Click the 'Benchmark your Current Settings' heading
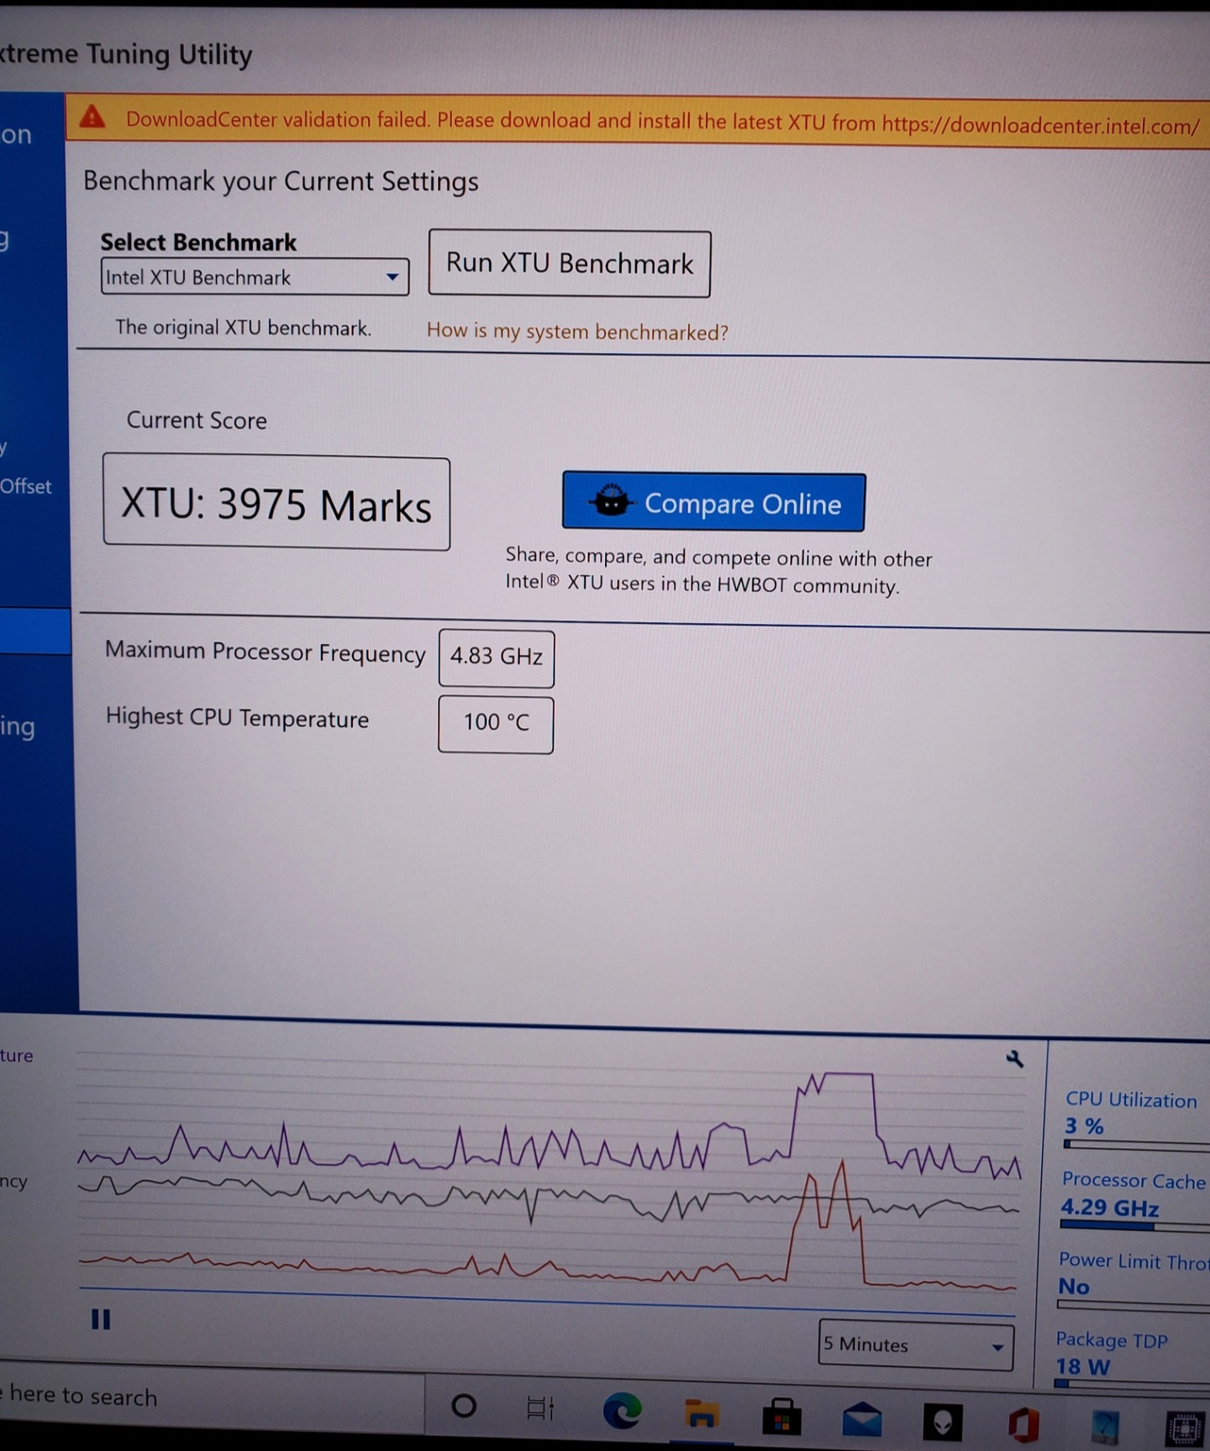Image resolution: width=1210 pixels, height=1451 pixels. pyautogui.click(x=281, y=182)
